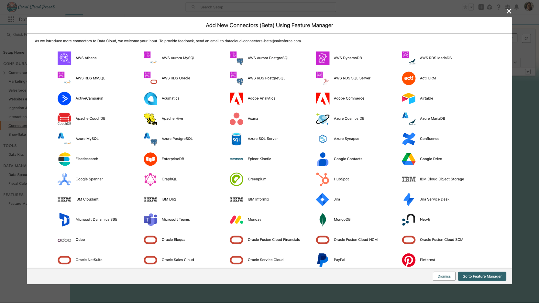Choose the MongoDB leaf icon
This screenshot has width=539, height=303.
[x=322, y=220]
